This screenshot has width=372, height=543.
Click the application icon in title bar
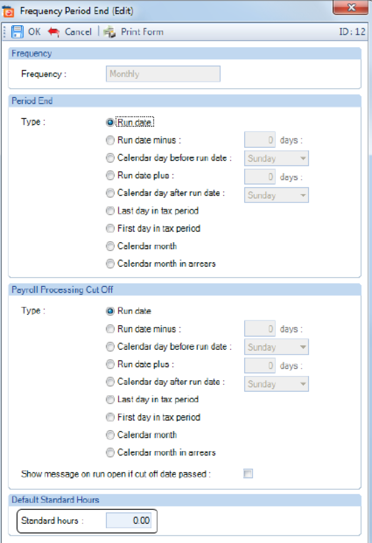8,11
